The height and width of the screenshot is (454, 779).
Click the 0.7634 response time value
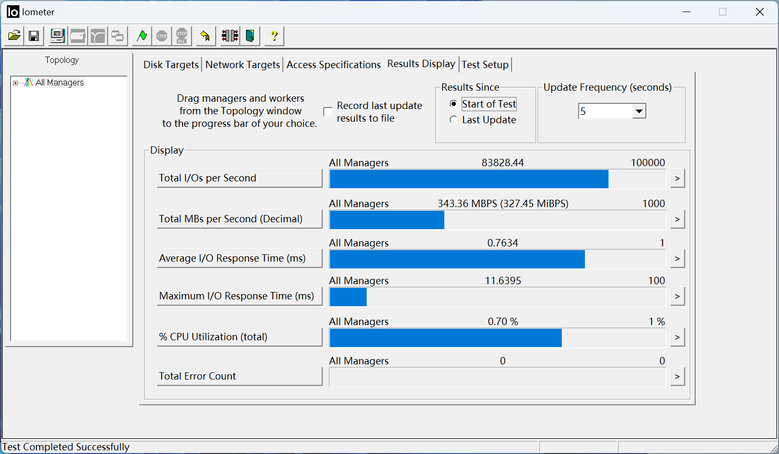coord(503,243)
